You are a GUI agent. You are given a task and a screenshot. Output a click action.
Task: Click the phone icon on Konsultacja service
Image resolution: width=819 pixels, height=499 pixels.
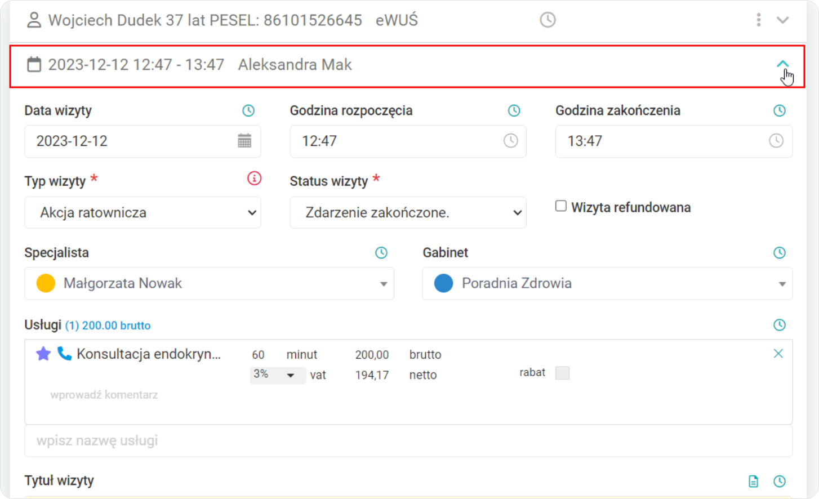pos(64,354)
